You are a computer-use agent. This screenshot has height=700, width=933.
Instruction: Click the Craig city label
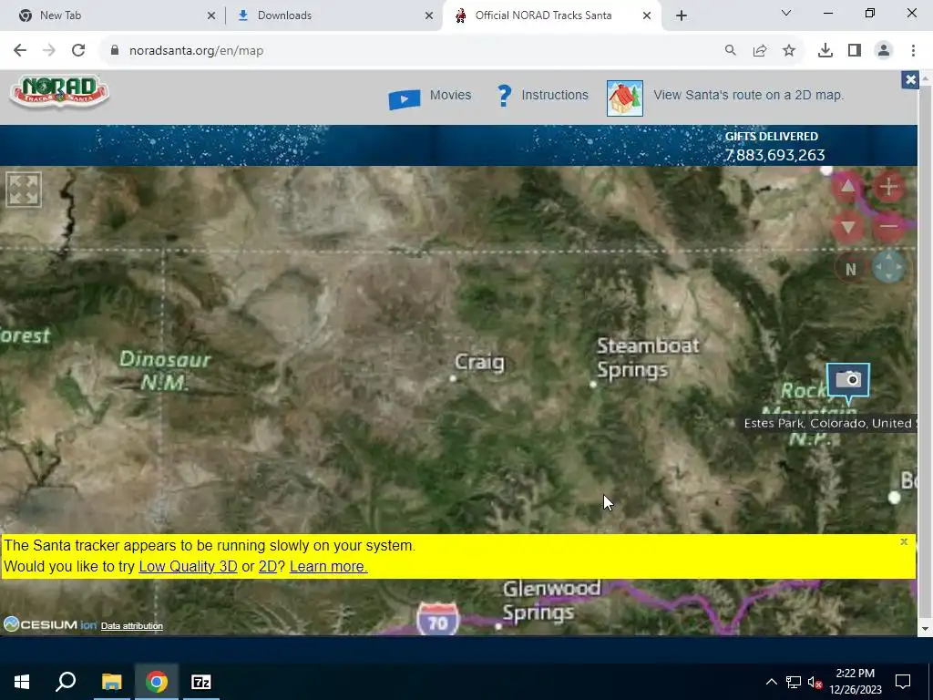coord(479,362)
